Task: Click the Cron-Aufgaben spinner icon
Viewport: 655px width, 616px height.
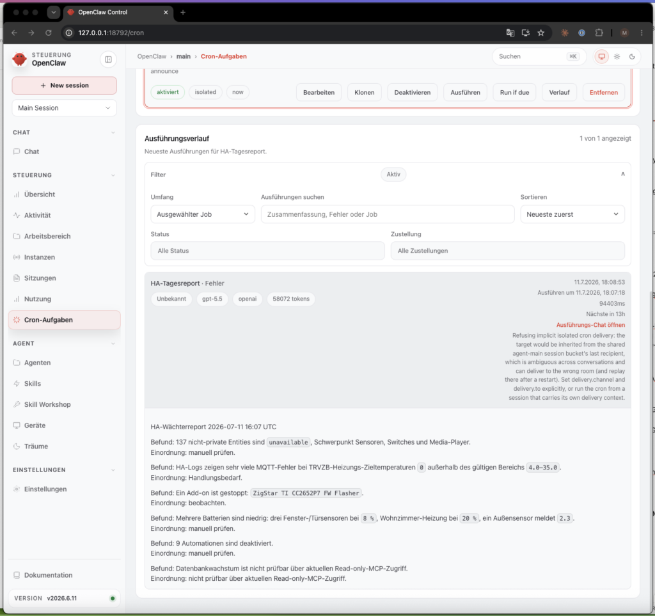Action: (x=16, y=319)
